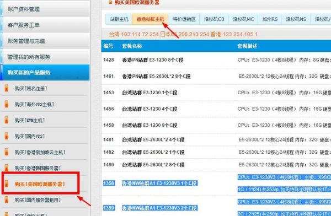Select plan 1453 台湾站群 E3-1230 1个C段
331x216 pixels.
point(216,93)
